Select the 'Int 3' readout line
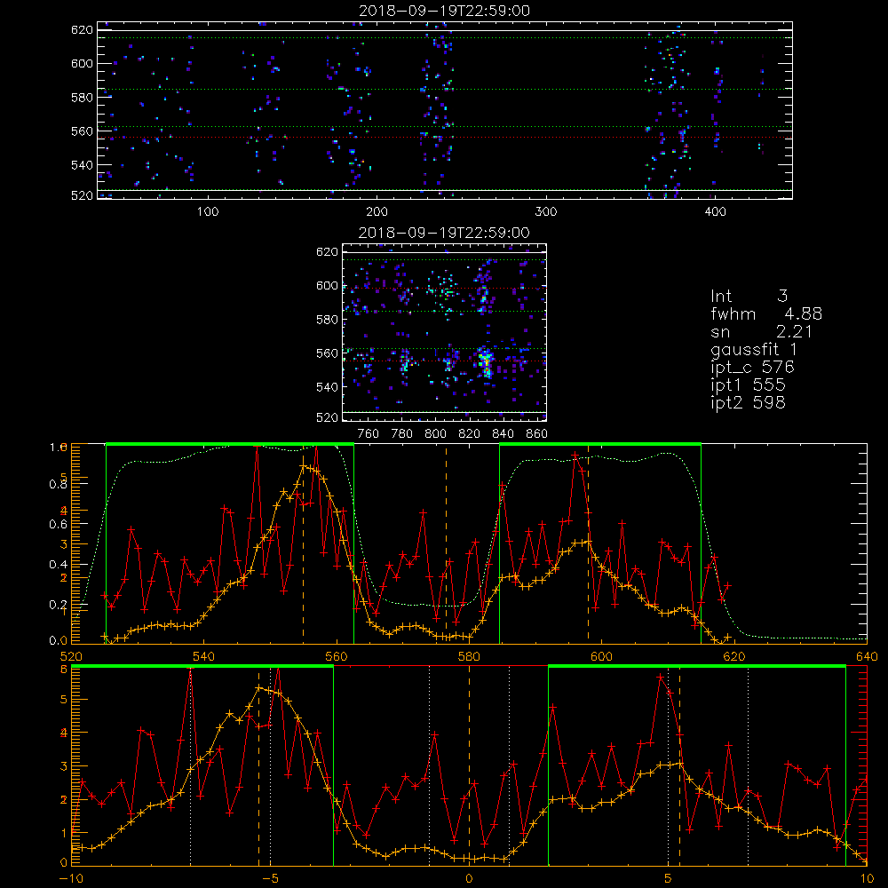Image resolution: width=888 pixels, height=888 pixels. [x=749, y=297]
